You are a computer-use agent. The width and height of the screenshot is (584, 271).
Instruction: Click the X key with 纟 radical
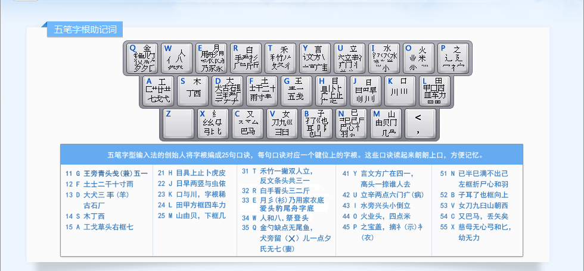point(213,124)
